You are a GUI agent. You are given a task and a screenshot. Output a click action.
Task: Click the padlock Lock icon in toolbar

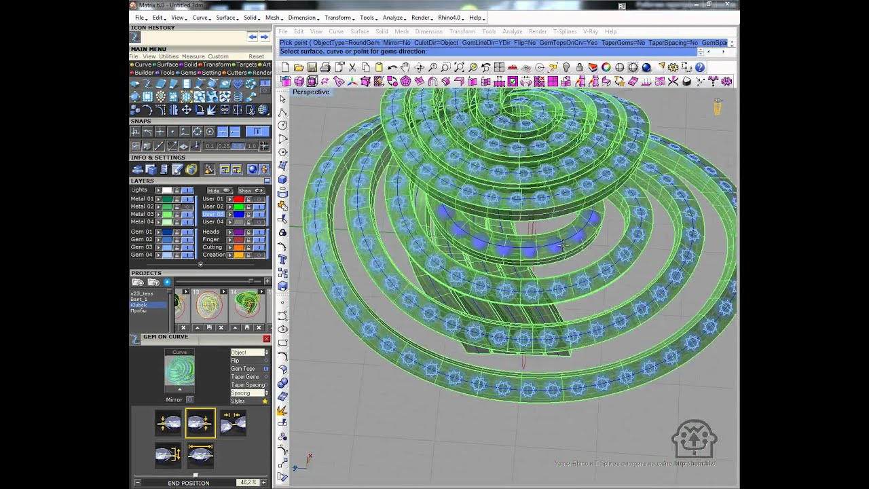579,67
